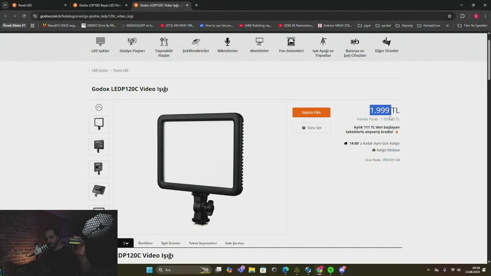Image resolution: width=491 pixels, height=276 pixels.
Task: Click the Soru Sor button
Action: 311,128
